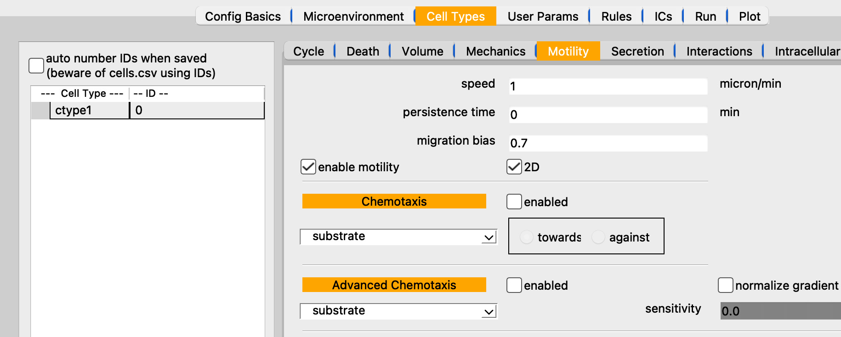841x337 pixels.
Task: Go to the Rules tab
Action: point(616,17)
